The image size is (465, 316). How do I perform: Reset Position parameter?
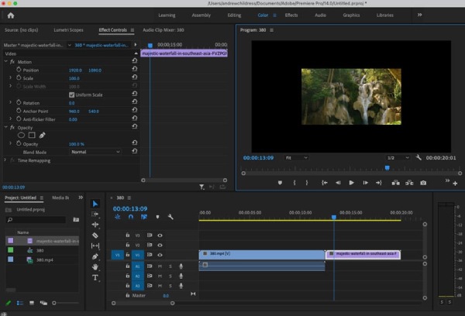(135, 69)
